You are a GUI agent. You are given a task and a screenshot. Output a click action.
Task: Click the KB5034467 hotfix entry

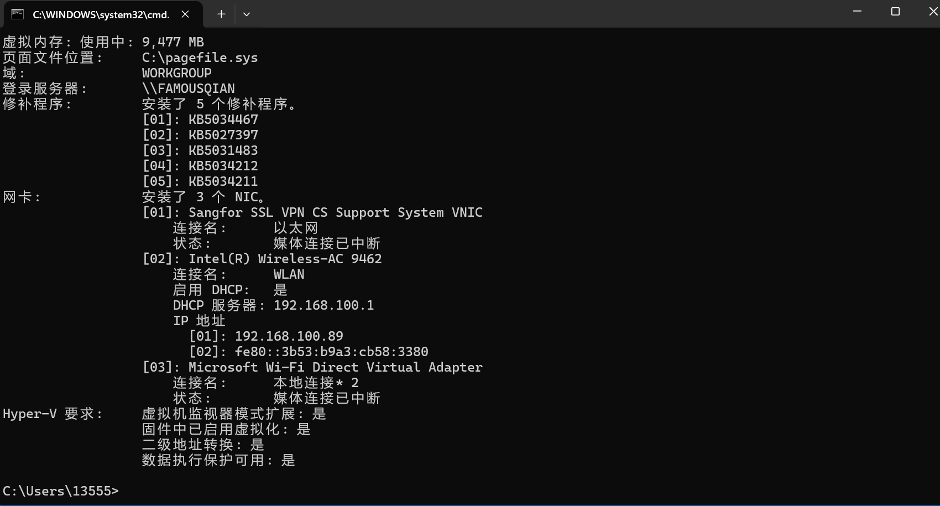(223, 119)
